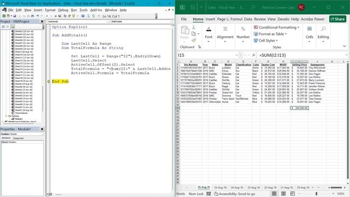Click macro record icon in Excel status bar
This screenshot has width=350, height=197.
pyautogui.click(x=208, y=194)
